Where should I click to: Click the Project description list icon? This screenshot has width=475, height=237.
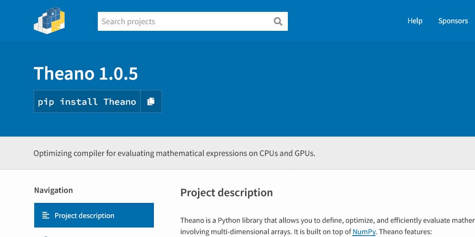(x=46, y=216)
